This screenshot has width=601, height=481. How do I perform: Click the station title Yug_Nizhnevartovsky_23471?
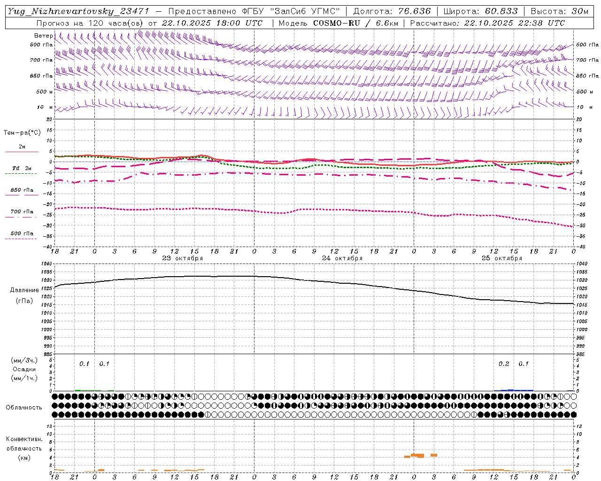[78, 11]
